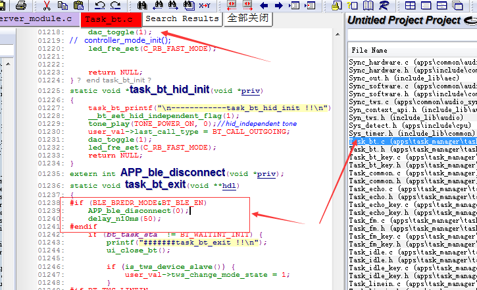Select Sync_software.h in project file list
The height and width of the screenshot is (290, 477).
point(413,94)
